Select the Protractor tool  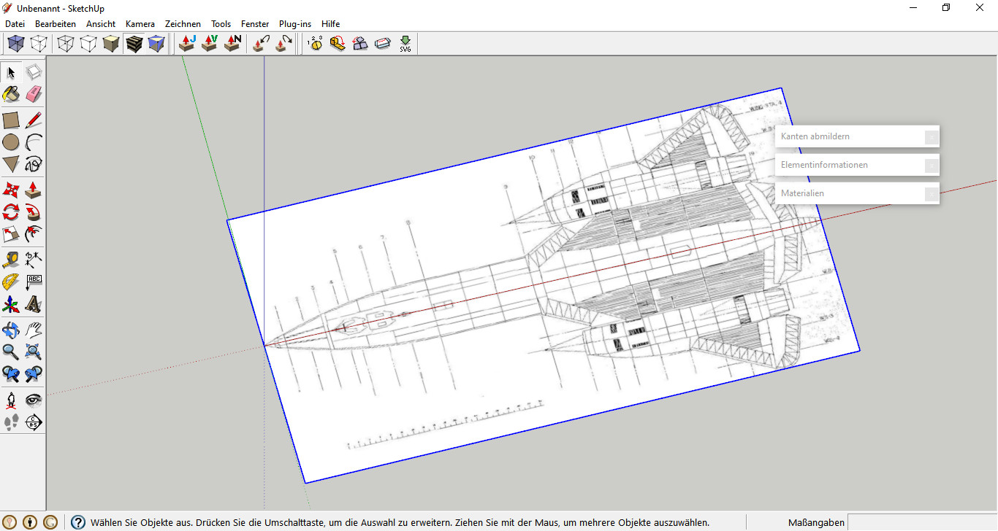coord(11,282)
